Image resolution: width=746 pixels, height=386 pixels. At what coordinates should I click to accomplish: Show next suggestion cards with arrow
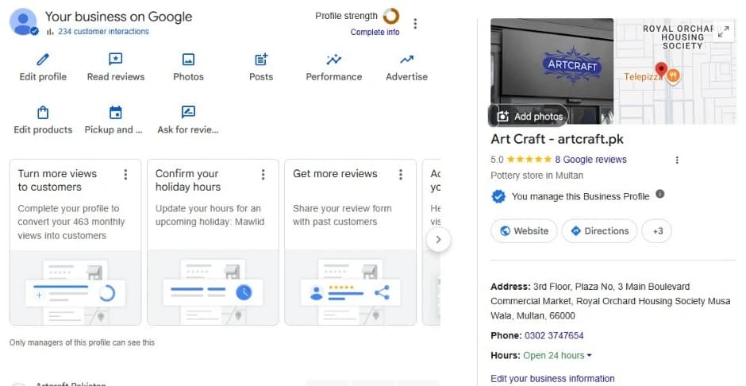tap(438, 239)
